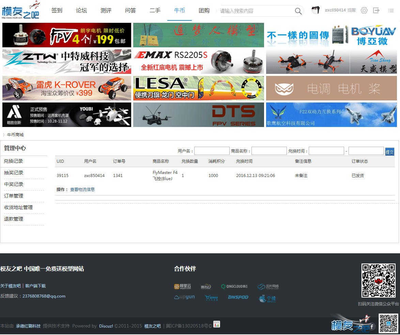Click the logout exit icon
The height and width of the screenshot is (335, 400).
tap(376, 11)
